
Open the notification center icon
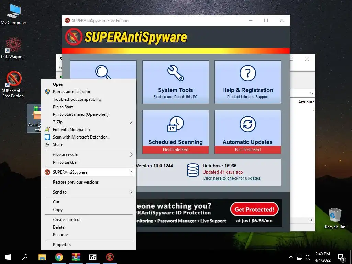[x=341, y=257]
